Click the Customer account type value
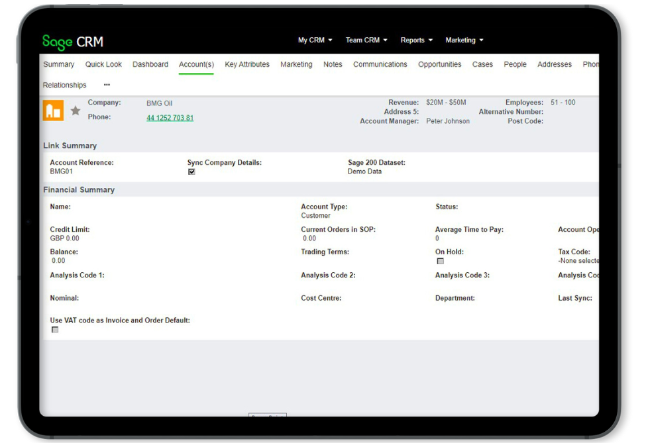 (315, 215)
